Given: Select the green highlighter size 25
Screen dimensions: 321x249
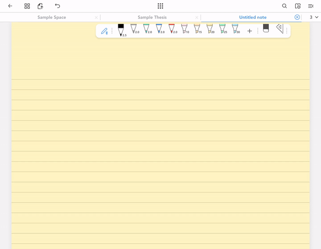Looking at the screenshot, I should [x=223, y=28].
